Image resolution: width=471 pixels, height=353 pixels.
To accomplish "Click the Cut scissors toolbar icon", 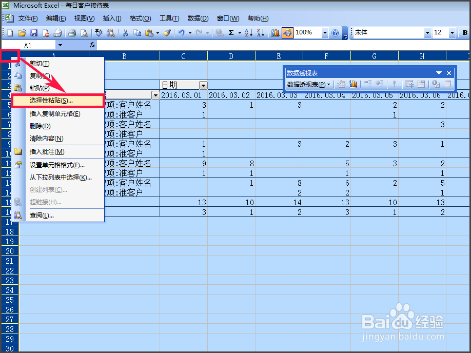I will (125, 33).
